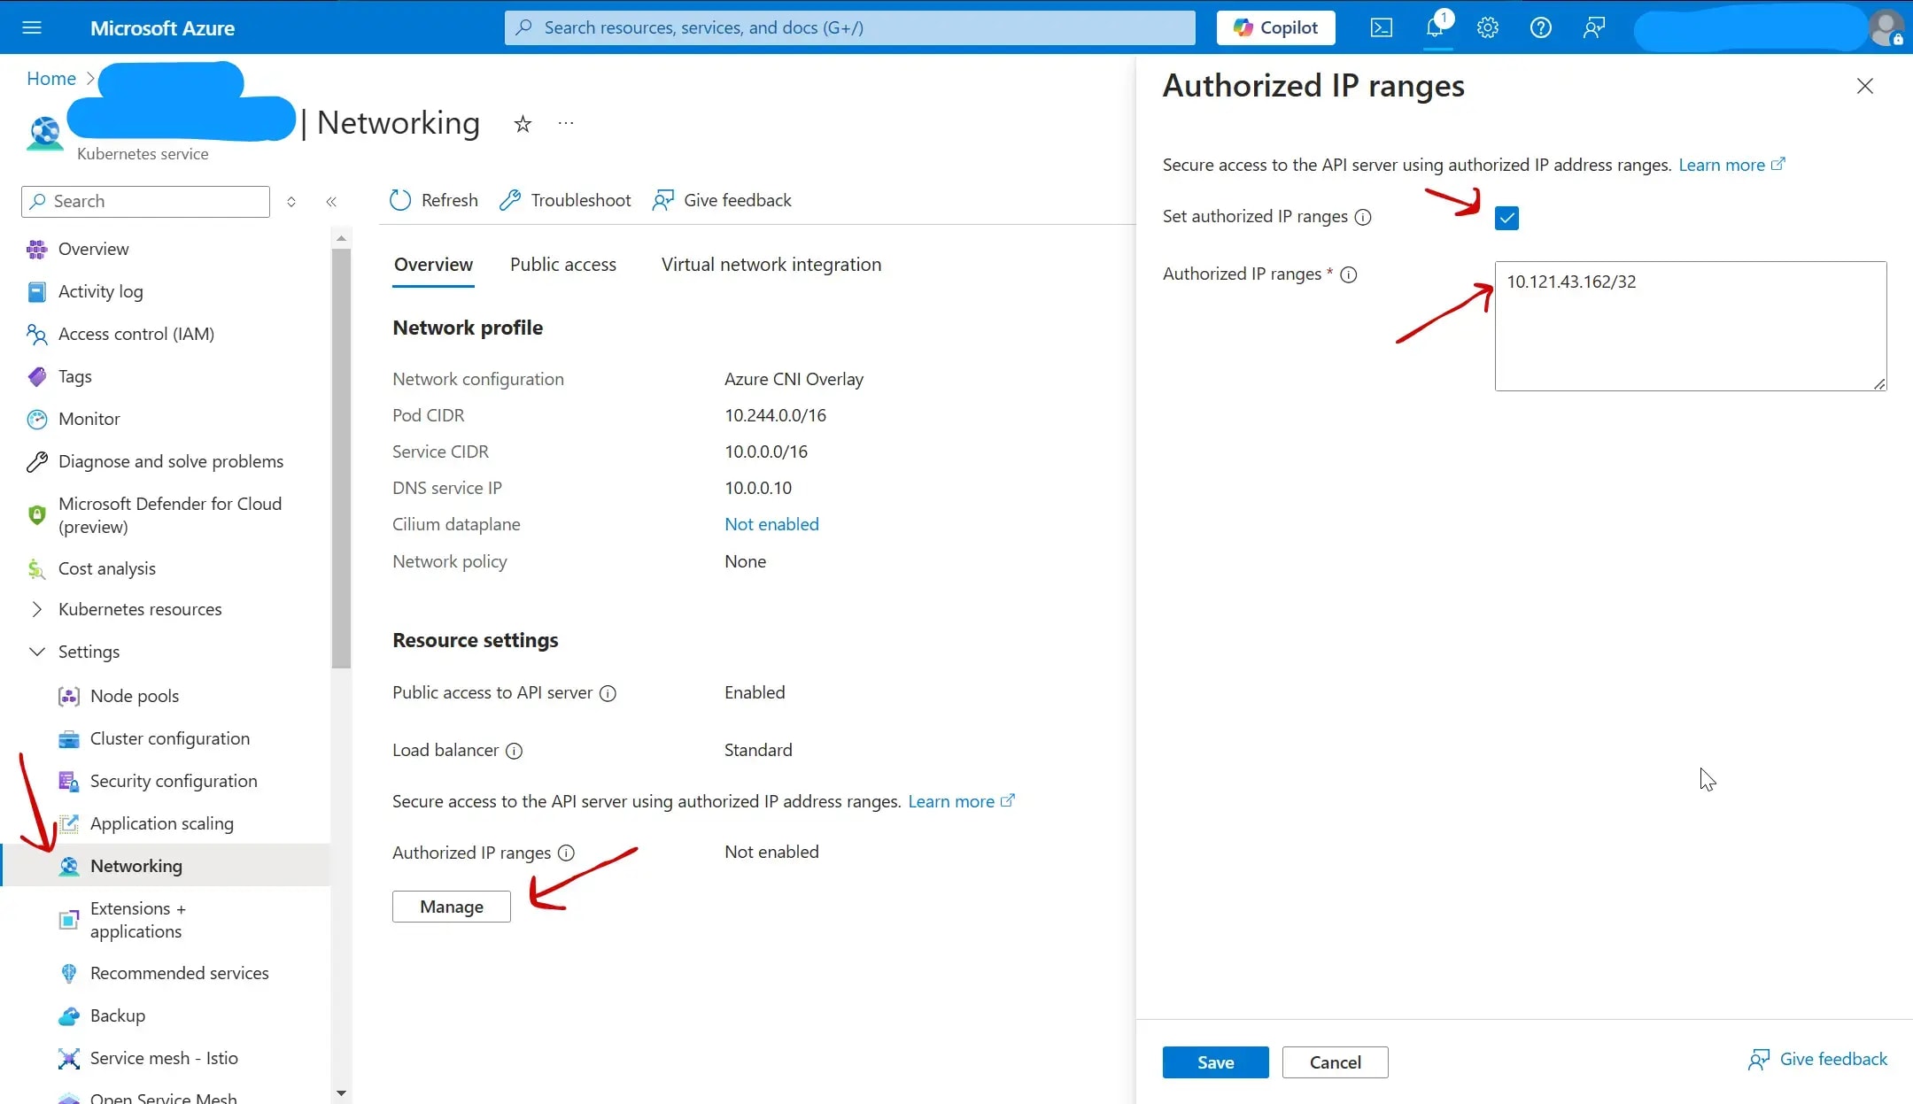Viewport: 1913px width, 1104px height.
Task: Open the Help question mark icon
Action: [x=1541, y=27]
